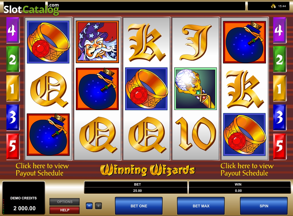Select the blue payline 3 marker on right
293x216 pixels.
[x=280, y=117]
